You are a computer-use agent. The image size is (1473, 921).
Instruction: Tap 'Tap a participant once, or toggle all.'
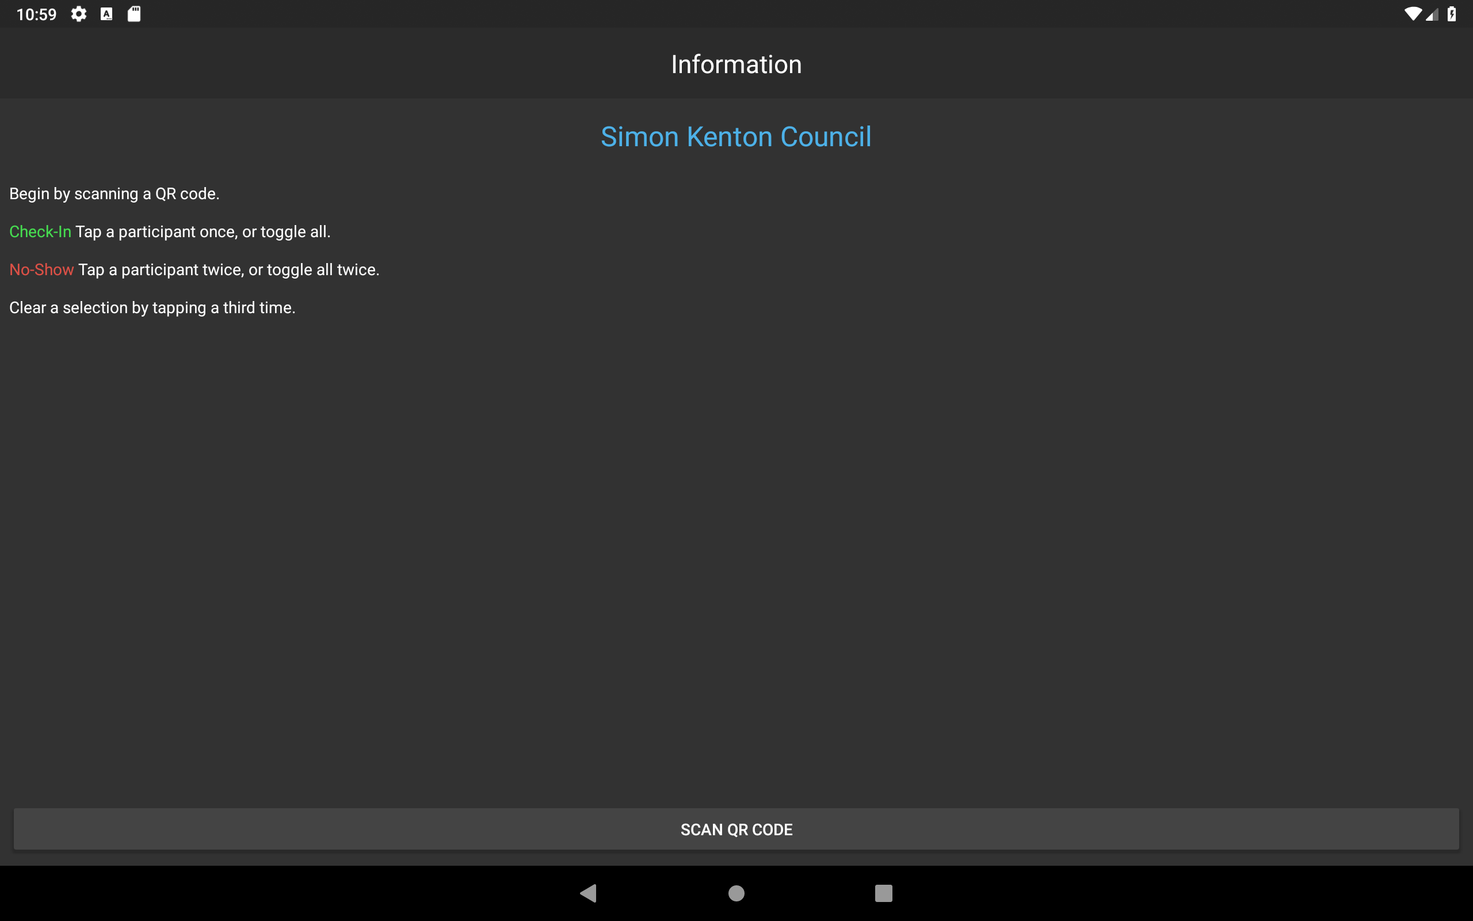203,231
